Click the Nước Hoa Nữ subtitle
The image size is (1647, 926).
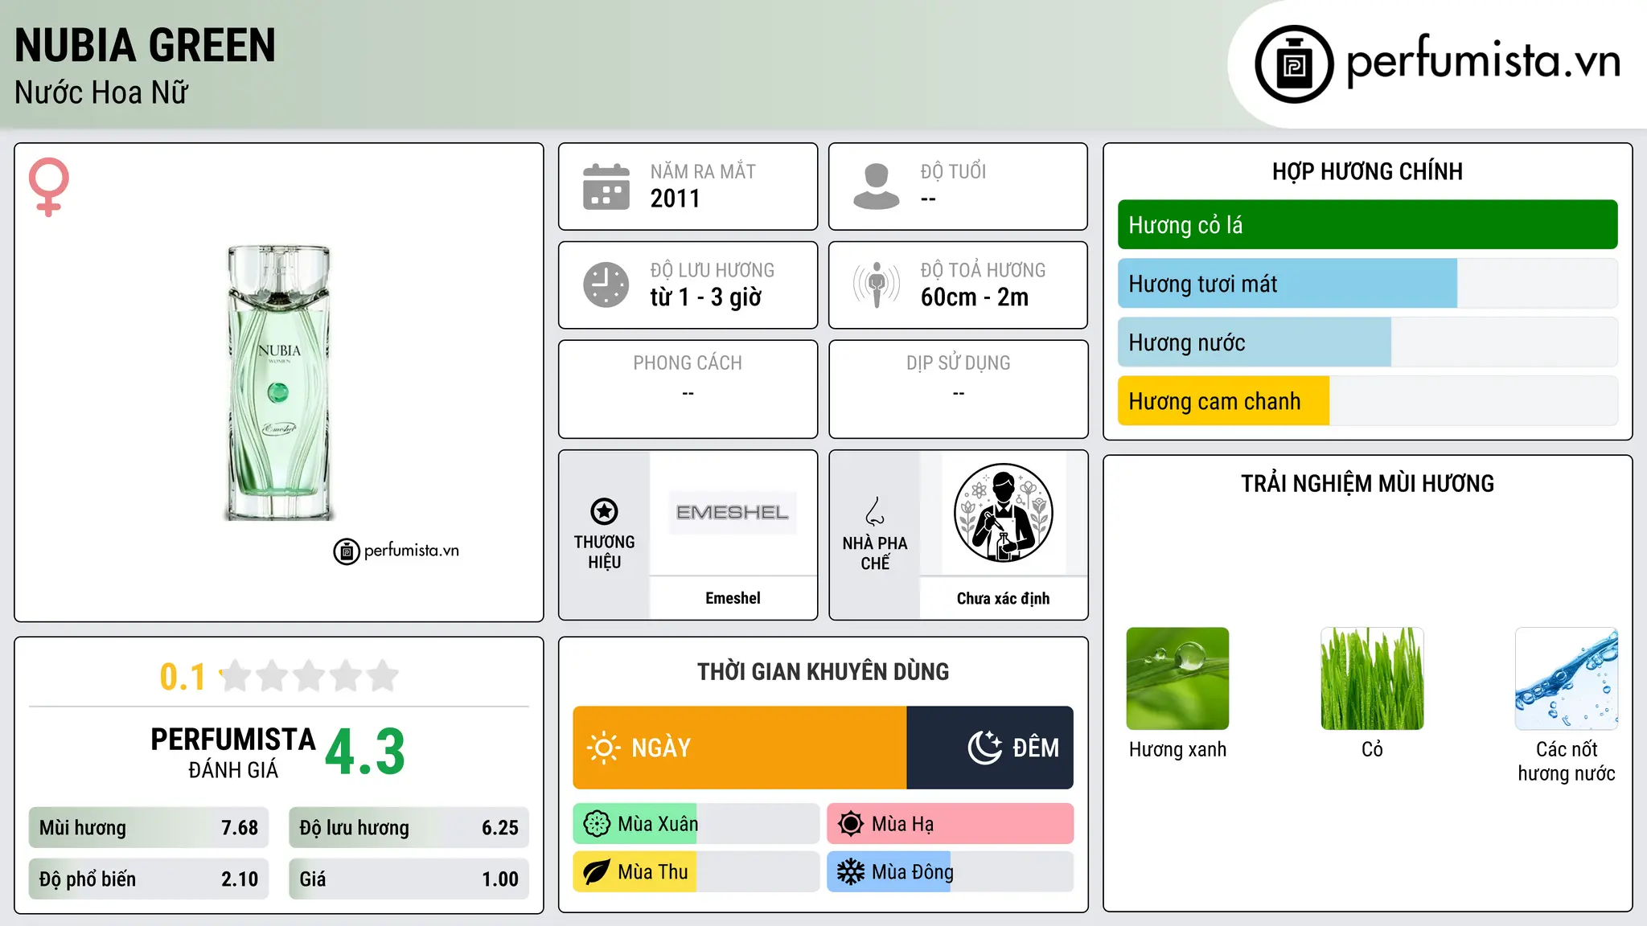[101, 92]
